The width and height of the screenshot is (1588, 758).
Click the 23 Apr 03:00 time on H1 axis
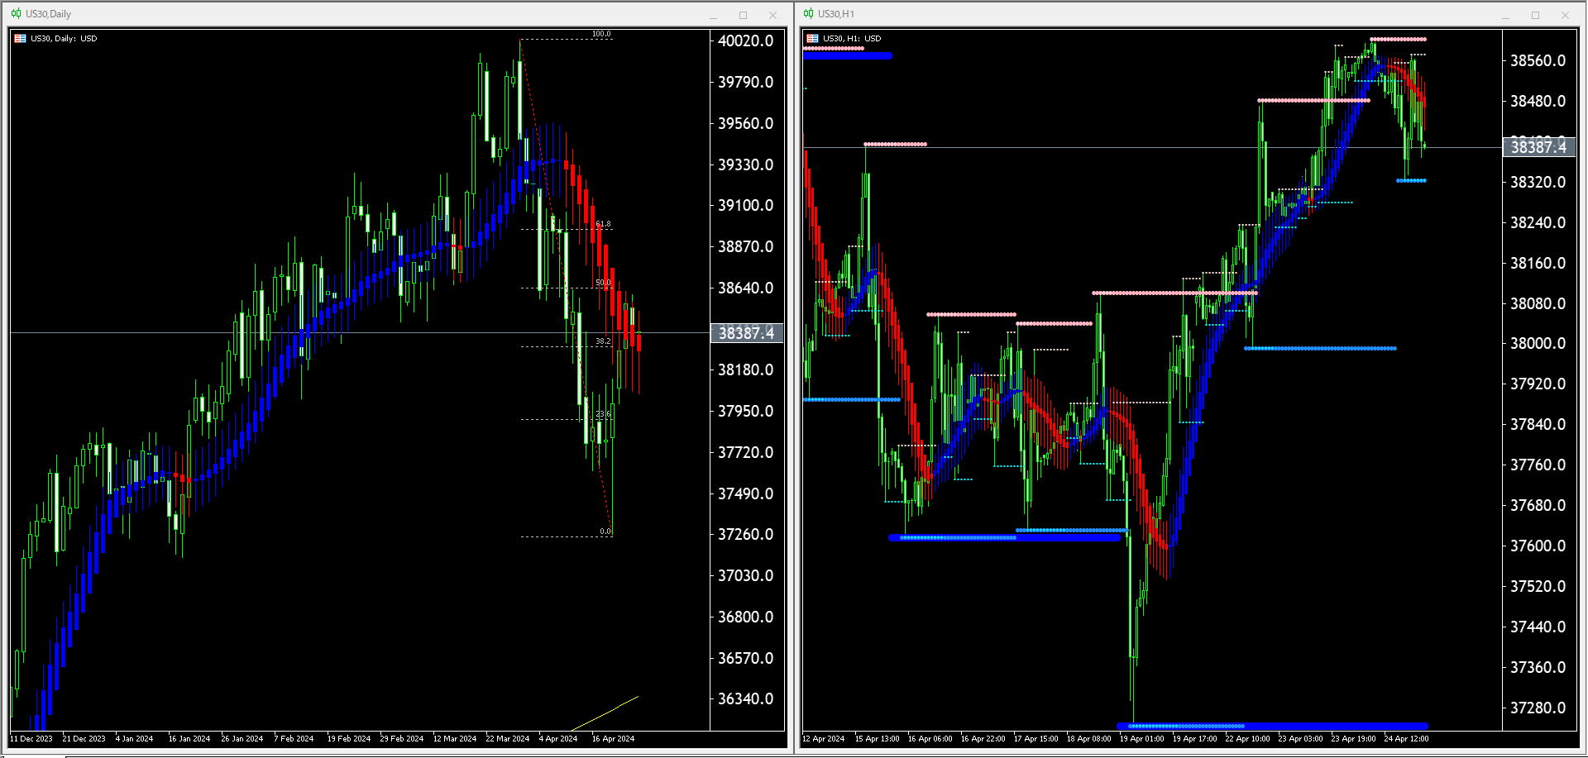point(1301,739)
